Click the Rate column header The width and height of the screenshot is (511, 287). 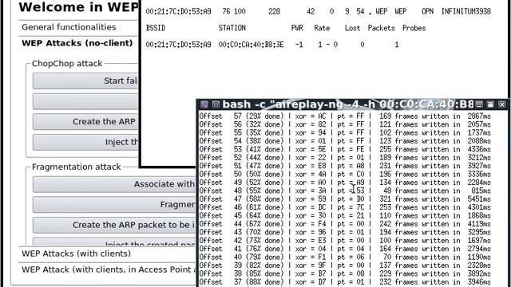point(322,28)
